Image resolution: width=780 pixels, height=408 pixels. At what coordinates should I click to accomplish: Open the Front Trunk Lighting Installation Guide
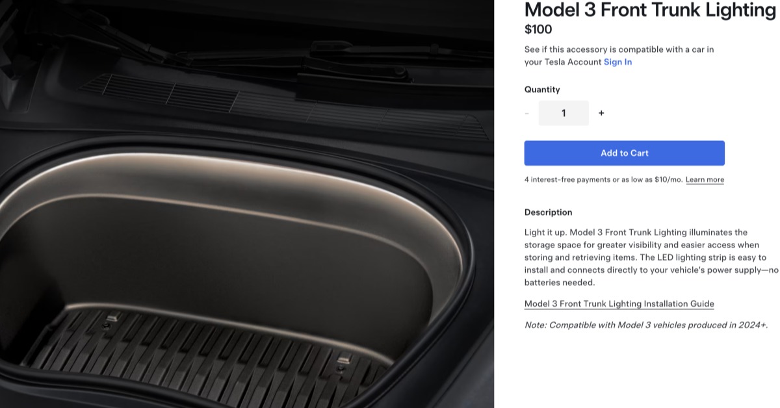[x=619, y=303]
